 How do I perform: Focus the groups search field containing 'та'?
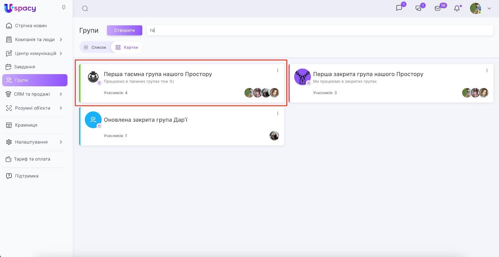coord(320,30)
